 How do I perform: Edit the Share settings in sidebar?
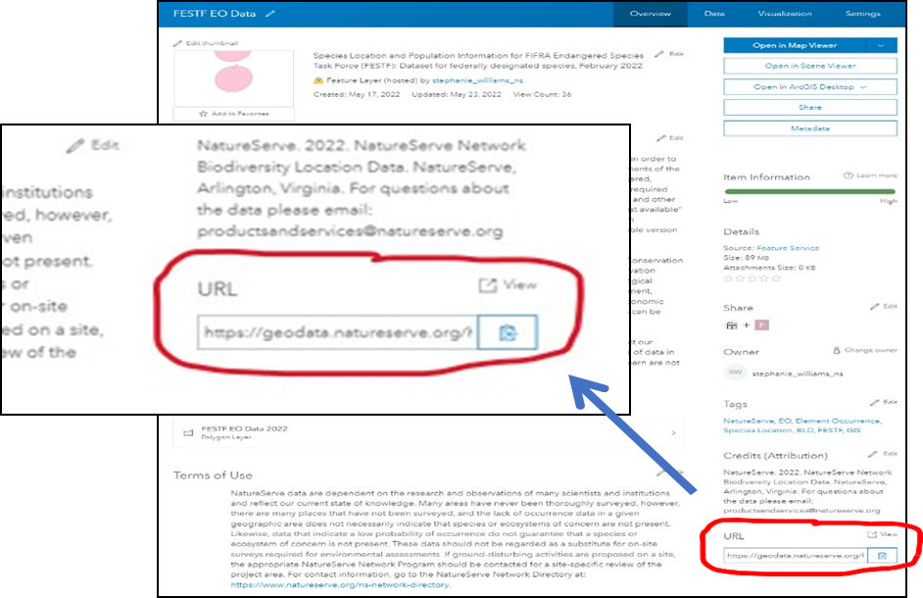click(884, 307)
